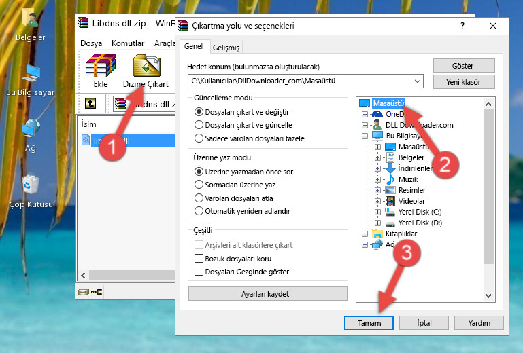Screen dimensions: 523x353
Task: Select OneDrive in the folder tree
Action: (x=394, y=114)
